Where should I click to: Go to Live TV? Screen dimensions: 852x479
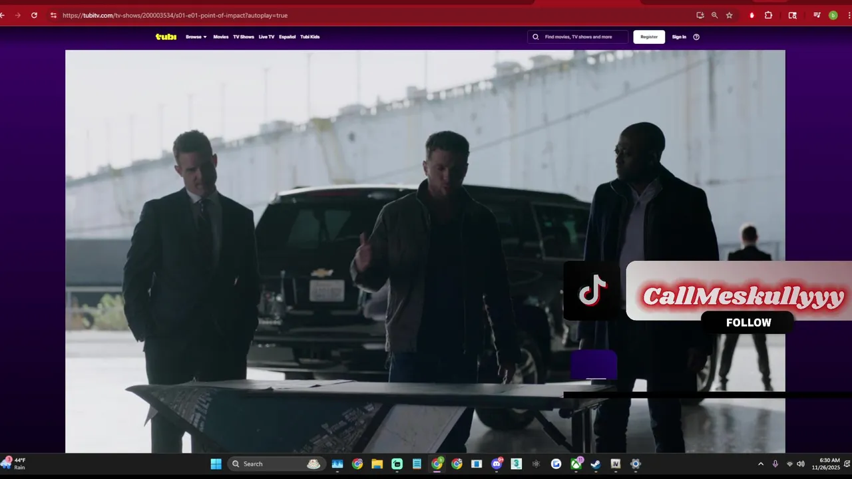point(266,37)
